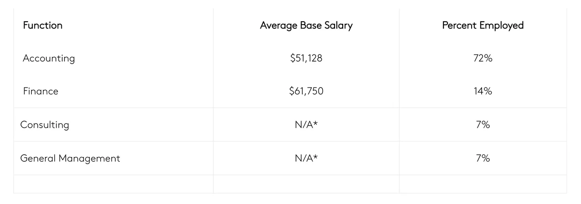581x204 pixels.
Task: Select the N/A* salary for Consulting
Action: (x=306, y=125)
